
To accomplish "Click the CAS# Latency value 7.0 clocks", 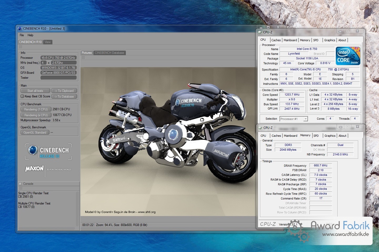I will (321, 175).
